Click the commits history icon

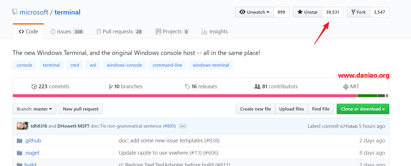[34, 87]
